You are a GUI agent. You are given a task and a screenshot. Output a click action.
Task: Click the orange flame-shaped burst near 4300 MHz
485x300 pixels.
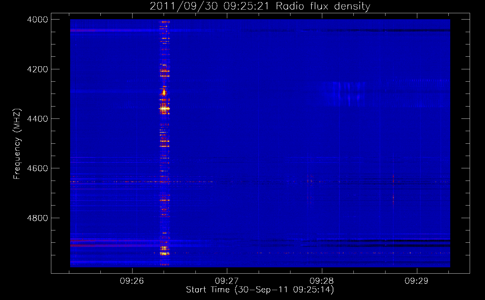click(x=164, y=92)
